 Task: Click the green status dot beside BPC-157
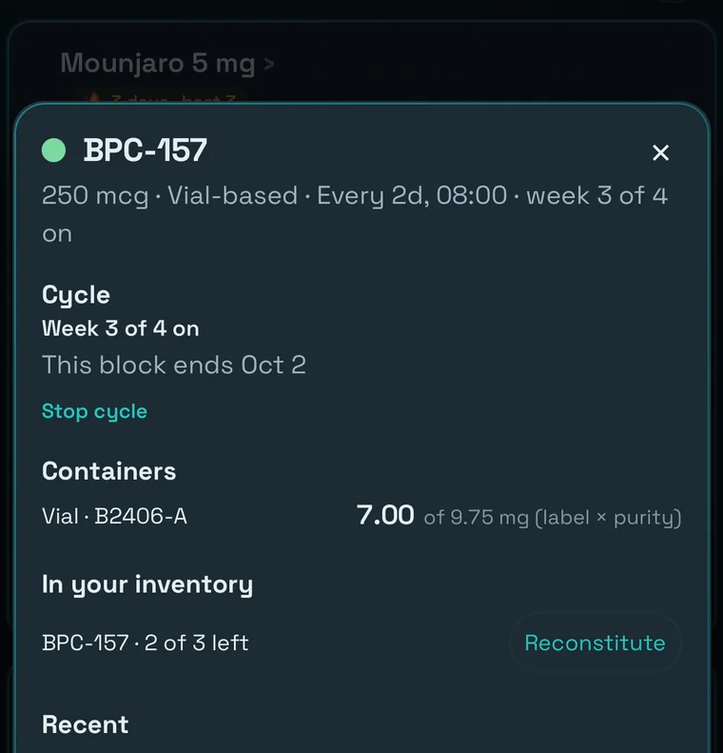tap(53, 150)
